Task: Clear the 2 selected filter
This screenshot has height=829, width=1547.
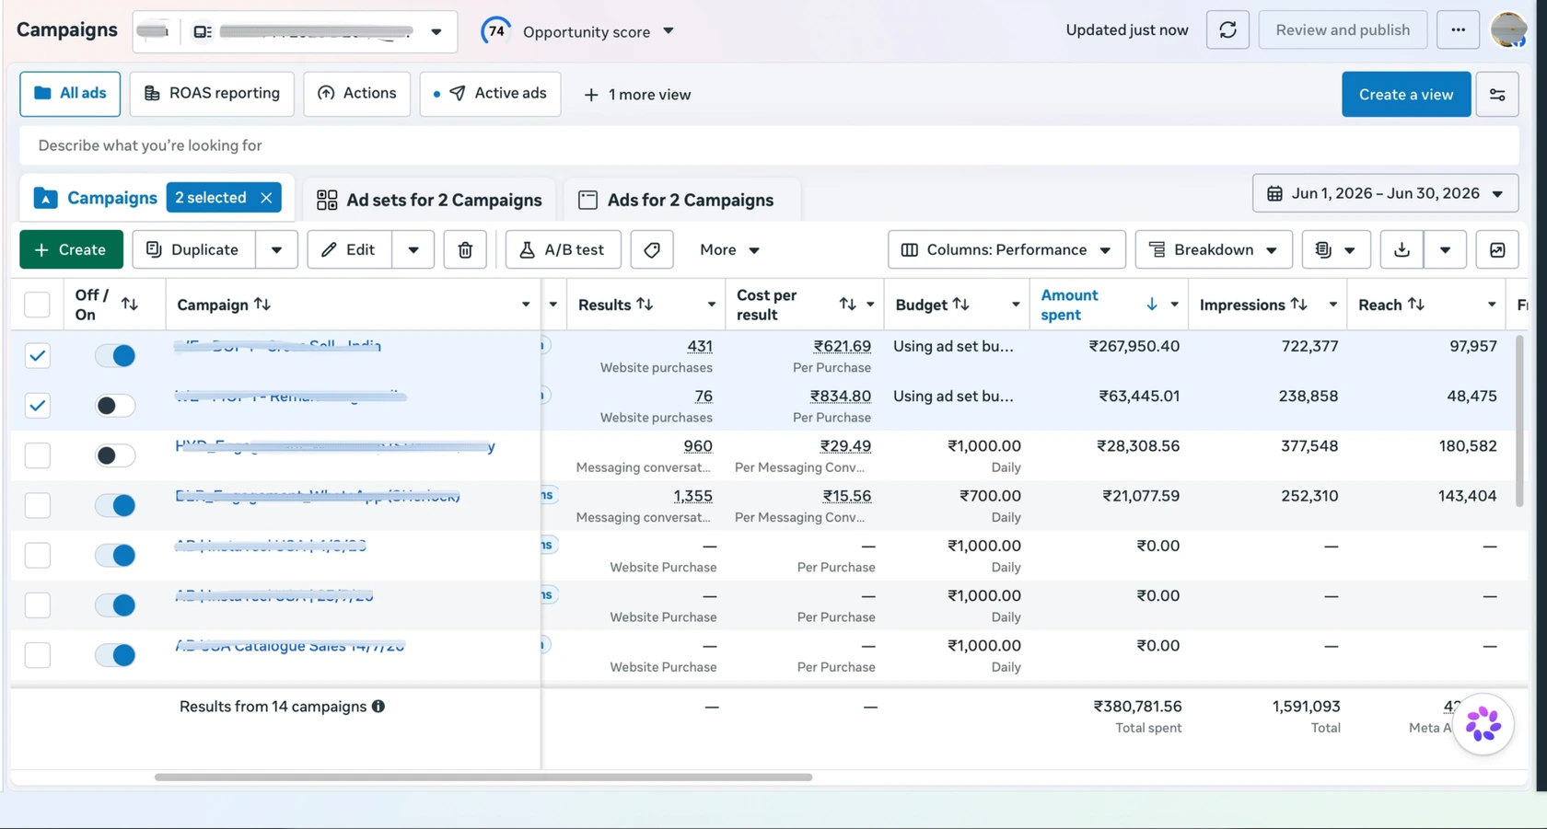Action: click(266, 198)
